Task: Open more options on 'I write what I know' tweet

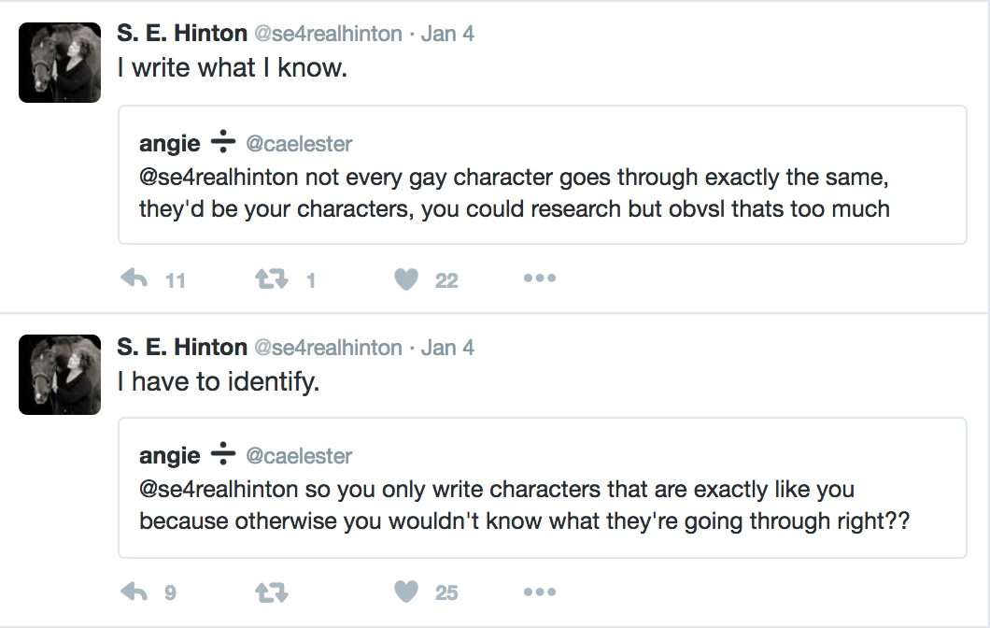Action: pos(540,278)
